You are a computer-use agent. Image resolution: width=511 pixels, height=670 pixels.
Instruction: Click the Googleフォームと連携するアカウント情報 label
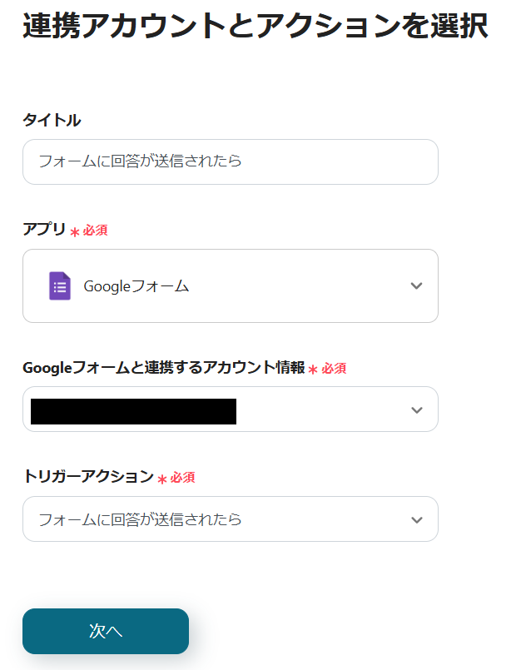click(164, 368)
